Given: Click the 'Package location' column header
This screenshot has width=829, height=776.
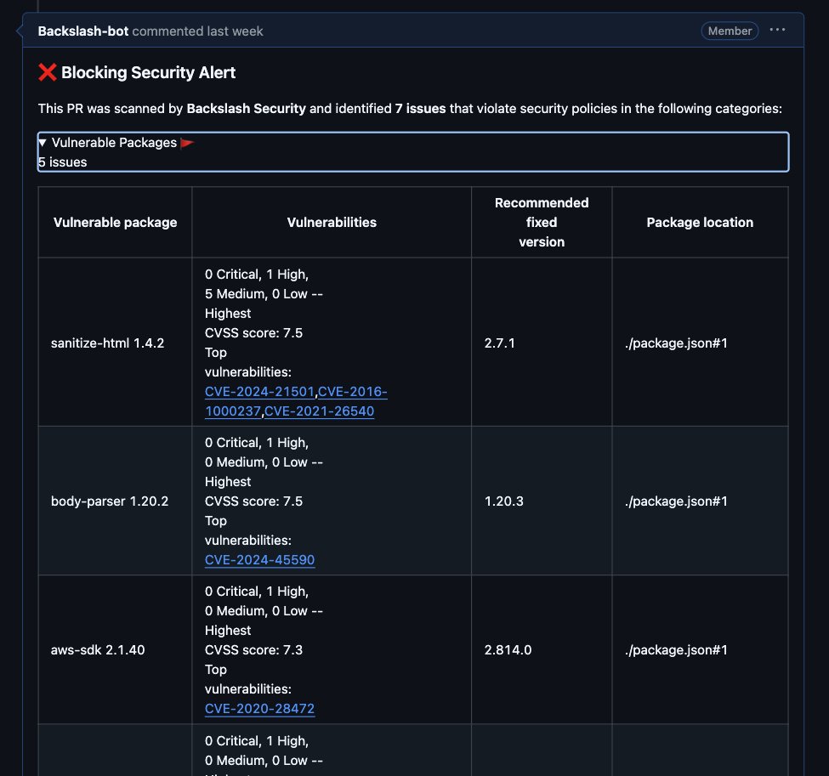Looking at the screenshot, I should (700, 223).
